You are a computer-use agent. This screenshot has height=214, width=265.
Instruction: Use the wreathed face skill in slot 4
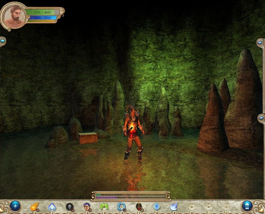click(87, 207)
